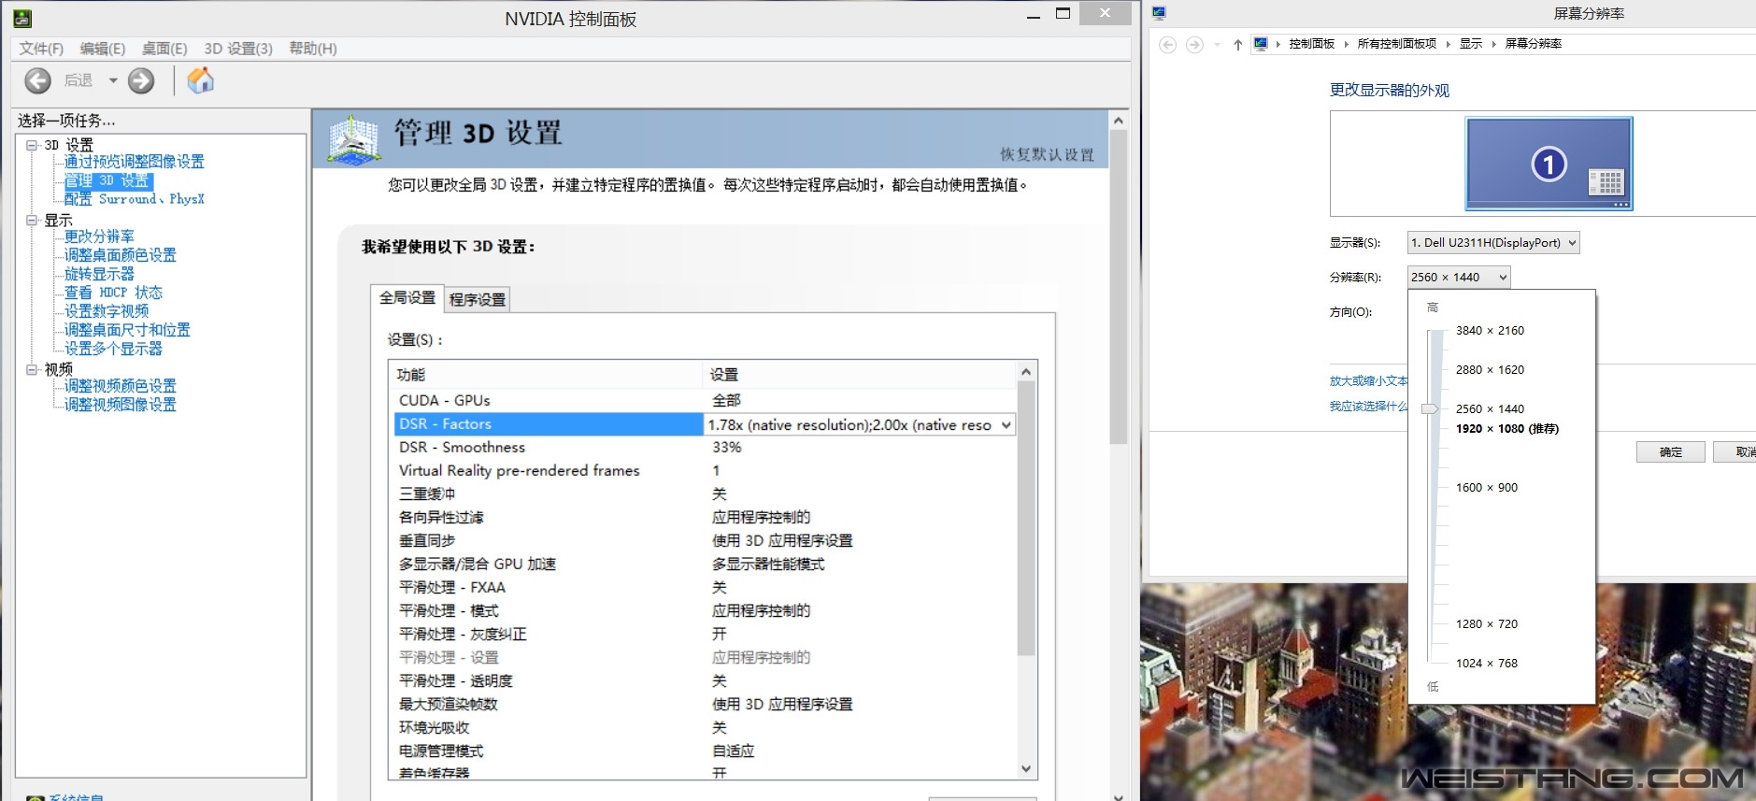
Task: Select the 1024 × 768 resolution
Action: point(1487,664)
